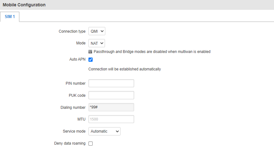Enable the Deny data roaming checkbox

click(90, 143)
